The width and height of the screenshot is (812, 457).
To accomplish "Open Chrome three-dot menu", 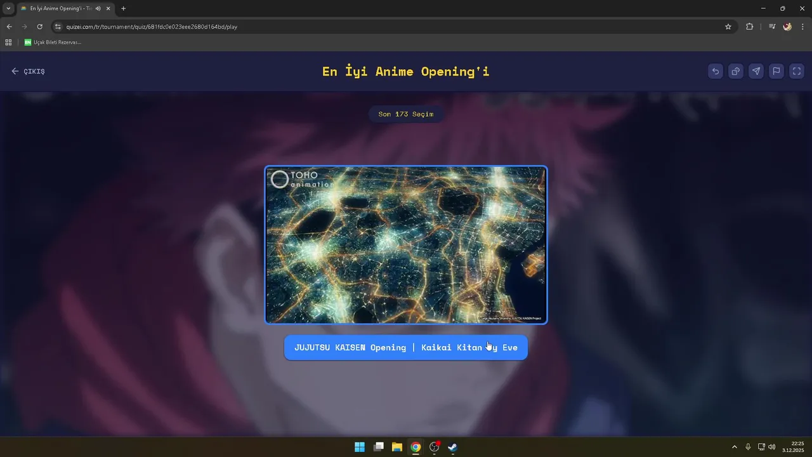I will [x=802, y=27].
